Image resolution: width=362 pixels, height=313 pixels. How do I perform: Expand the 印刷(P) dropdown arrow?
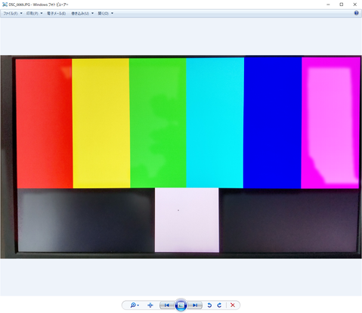point(42,14)
